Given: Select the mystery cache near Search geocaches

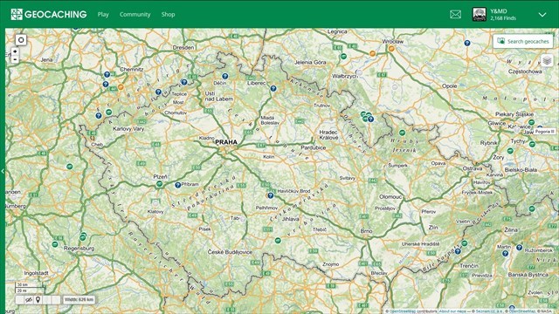Looking at the screenshot, I should point(467,43).
